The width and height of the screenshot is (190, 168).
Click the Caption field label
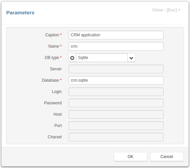pyautogui.click(x=52, y=35)
